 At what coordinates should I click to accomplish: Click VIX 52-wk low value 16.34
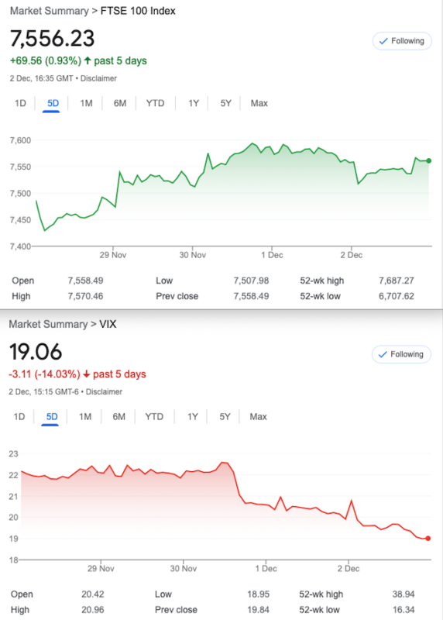tap(404, 610)
